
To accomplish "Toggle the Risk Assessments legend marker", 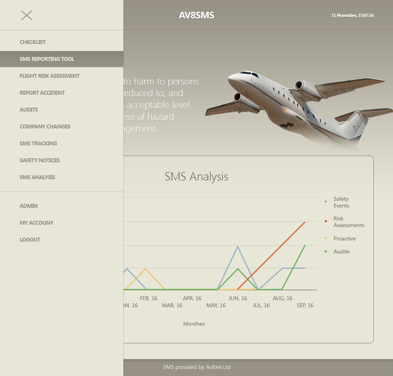I will pyautogui.click(x=325, y=221).
